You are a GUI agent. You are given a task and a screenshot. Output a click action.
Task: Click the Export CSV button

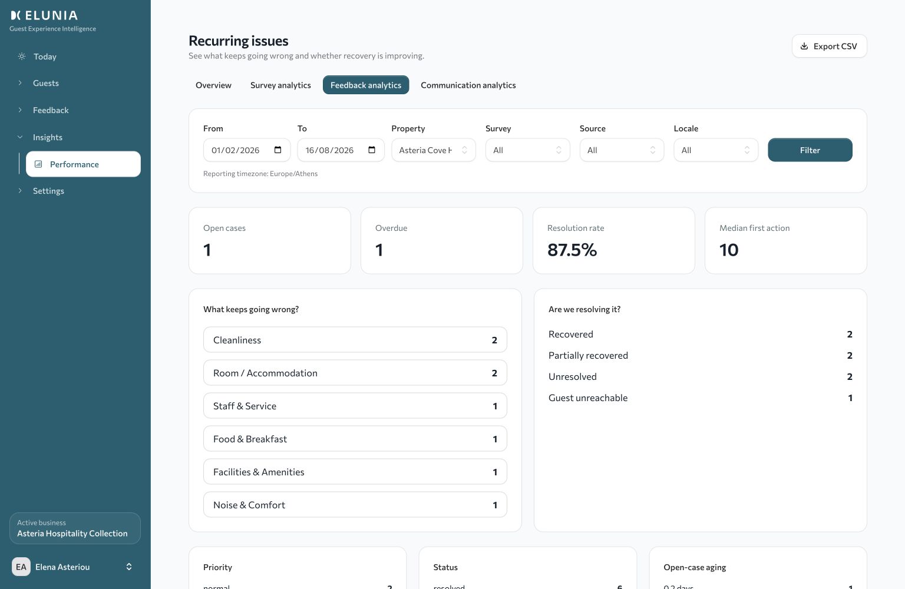point(829,46)
